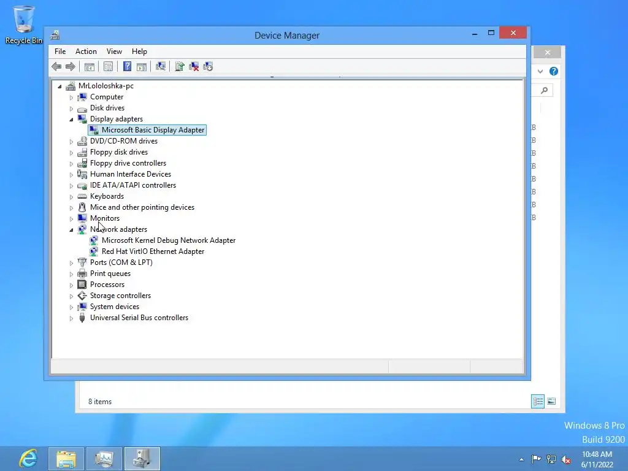The height and width of the screenshot is (471, 628).
Task: Open the Recycle Bin desktop icon
Action: click(x=24, y=25)
